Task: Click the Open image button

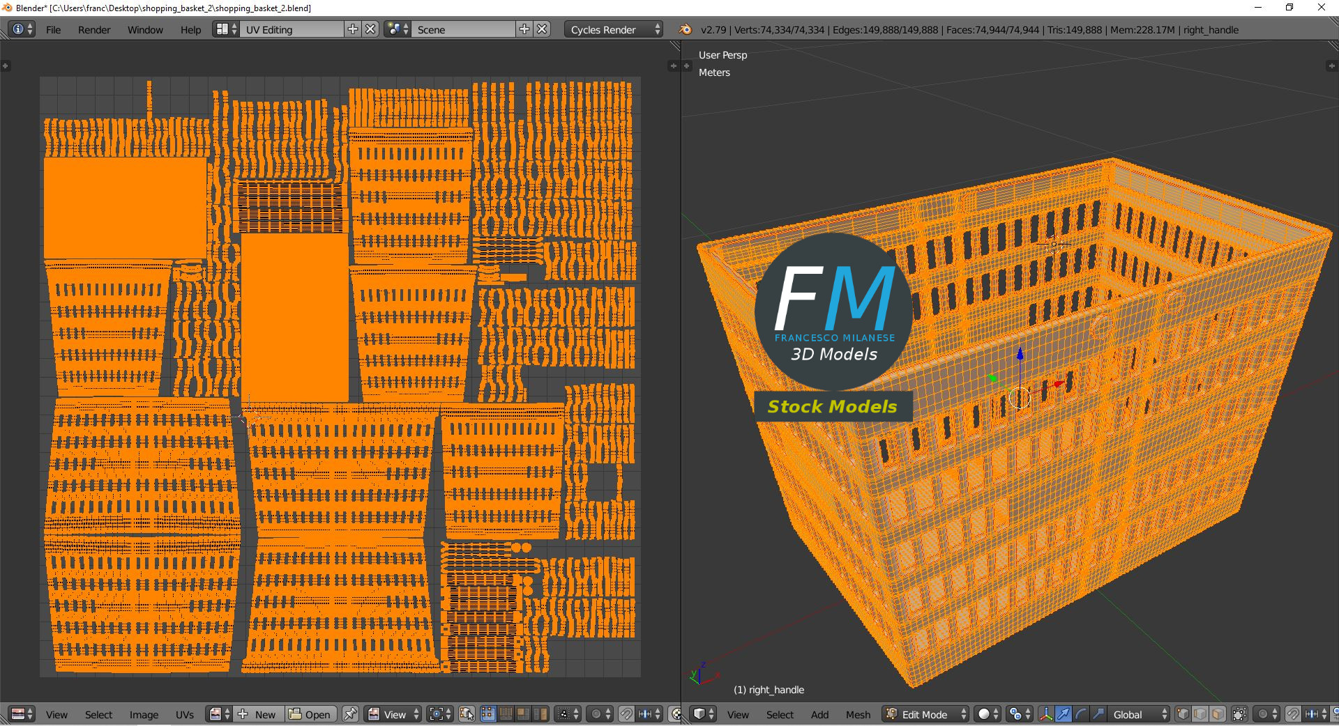Action: 311,714
